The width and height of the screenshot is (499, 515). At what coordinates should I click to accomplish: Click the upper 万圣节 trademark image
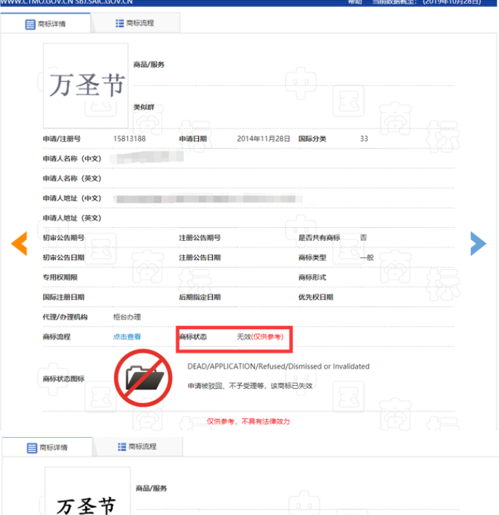[86, 86]
